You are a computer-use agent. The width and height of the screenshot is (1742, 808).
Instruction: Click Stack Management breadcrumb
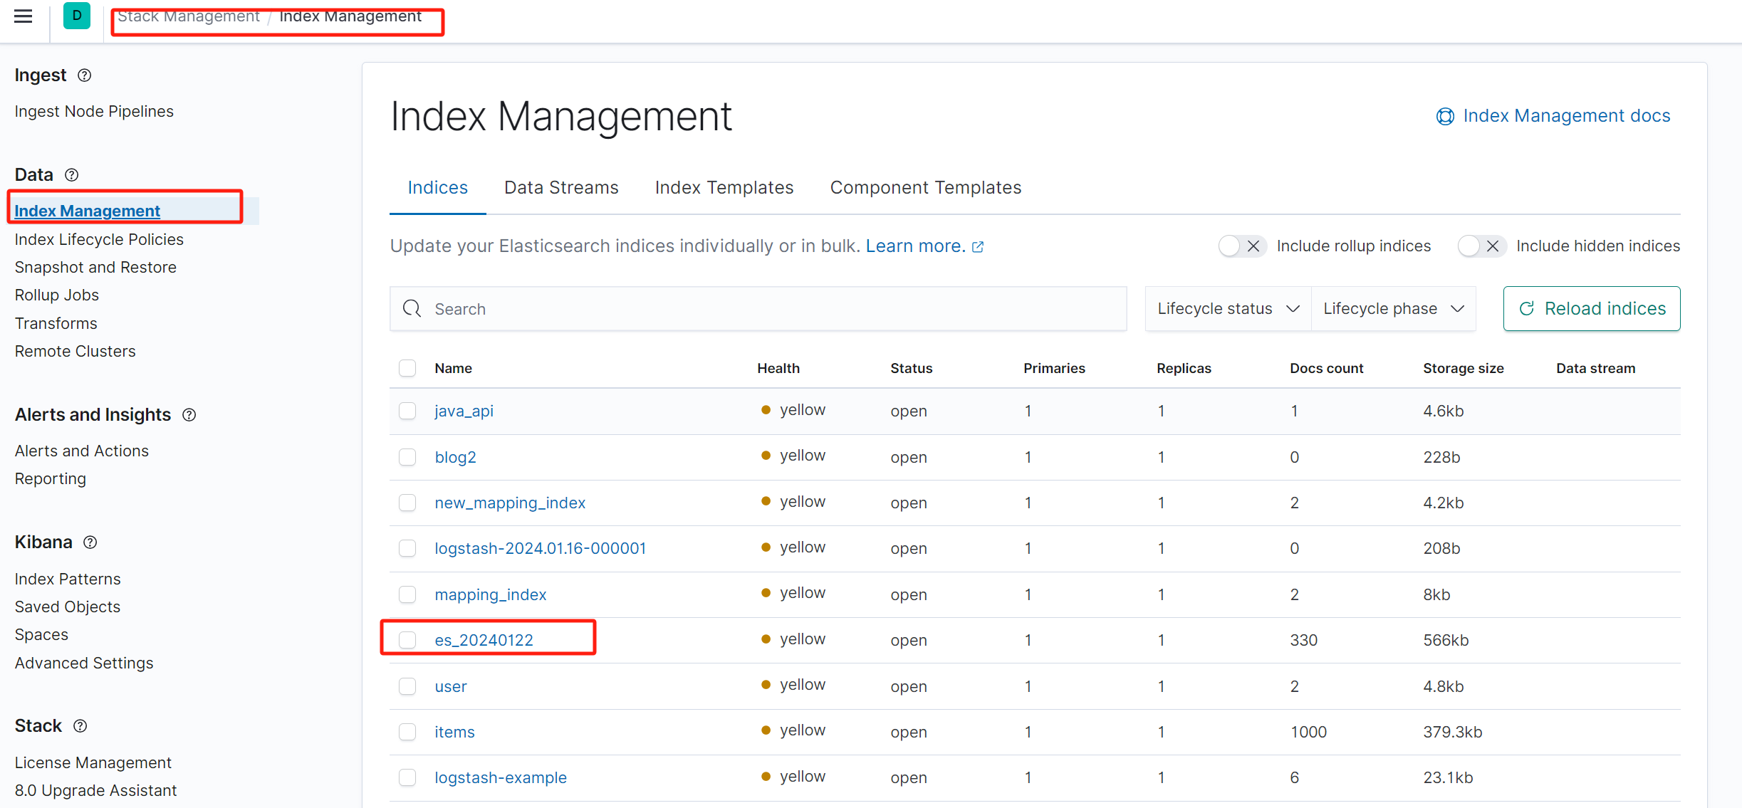click(x=189, y=16)
